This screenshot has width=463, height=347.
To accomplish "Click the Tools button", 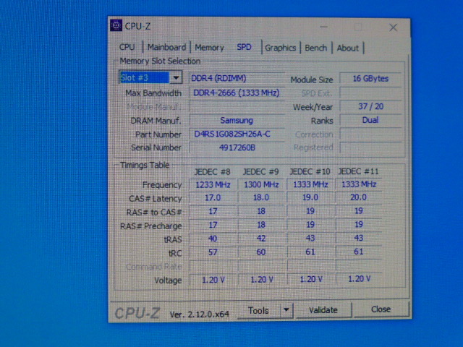I will [258, 310].
